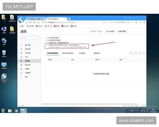Click the 恢复本页默认 button
159x127 pixels.
(x=123, y=31)
